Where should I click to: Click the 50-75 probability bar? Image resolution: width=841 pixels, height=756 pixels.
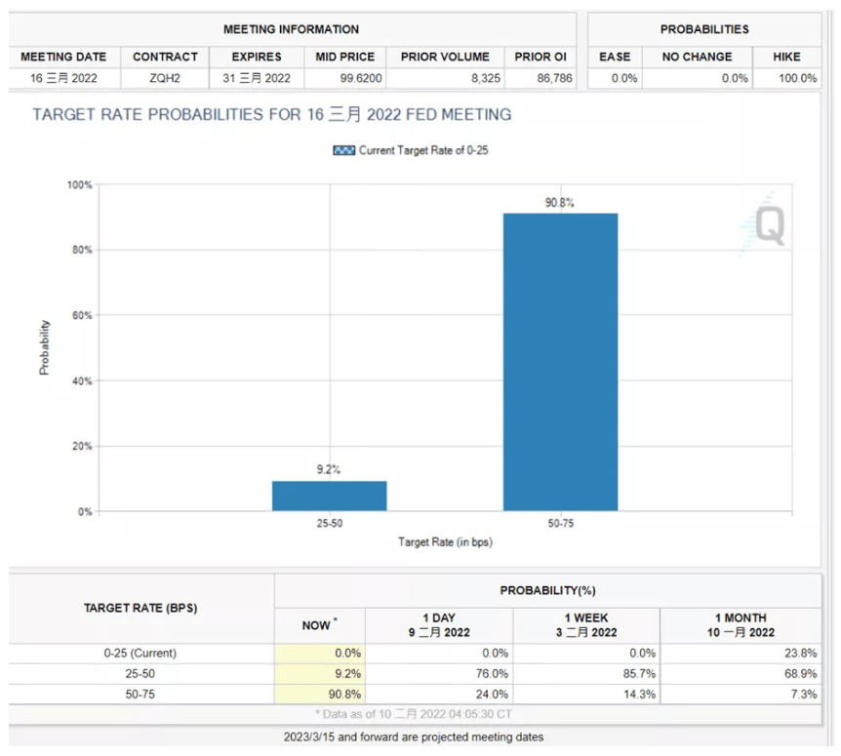560,361
